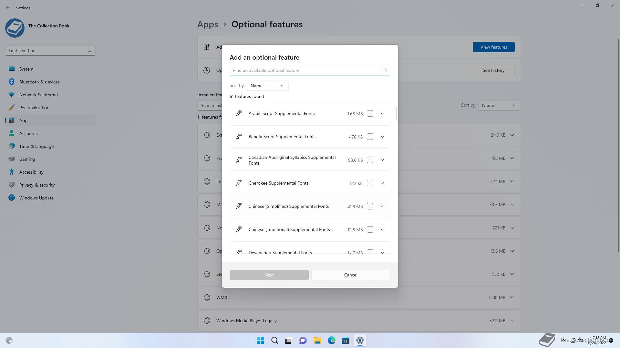Open Gaming settings
The width and height of the screenshot is (620, 348).
tap(50, 159)
